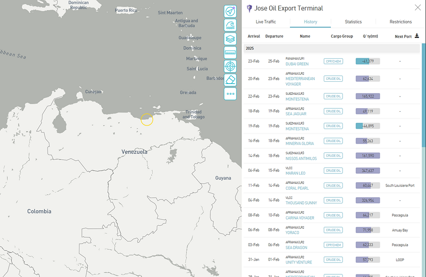
Task: Activate the ruler measurement tool
Action: pyautogui.click(x=230, y=52)
